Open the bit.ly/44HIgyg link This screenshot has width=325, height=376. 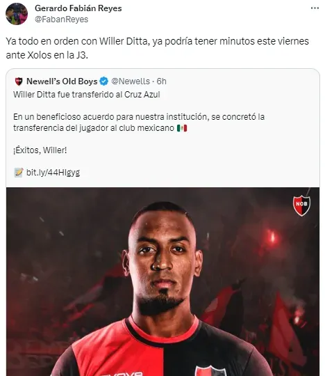53,173
